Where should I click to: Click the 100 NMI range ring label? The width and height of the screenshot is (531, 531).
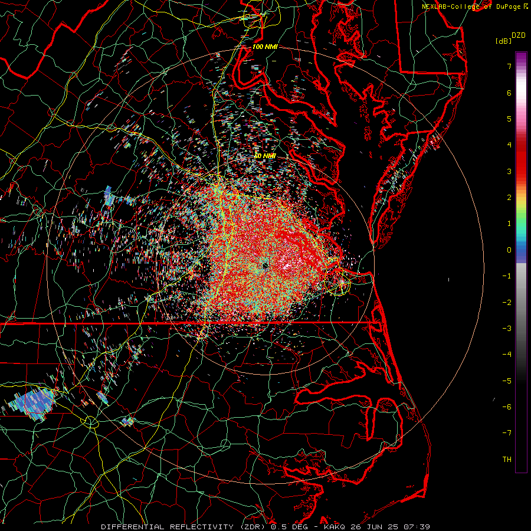coord(265,47)
